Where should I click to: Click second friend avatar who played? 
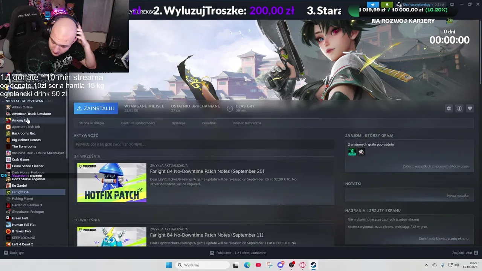(361, 152)
